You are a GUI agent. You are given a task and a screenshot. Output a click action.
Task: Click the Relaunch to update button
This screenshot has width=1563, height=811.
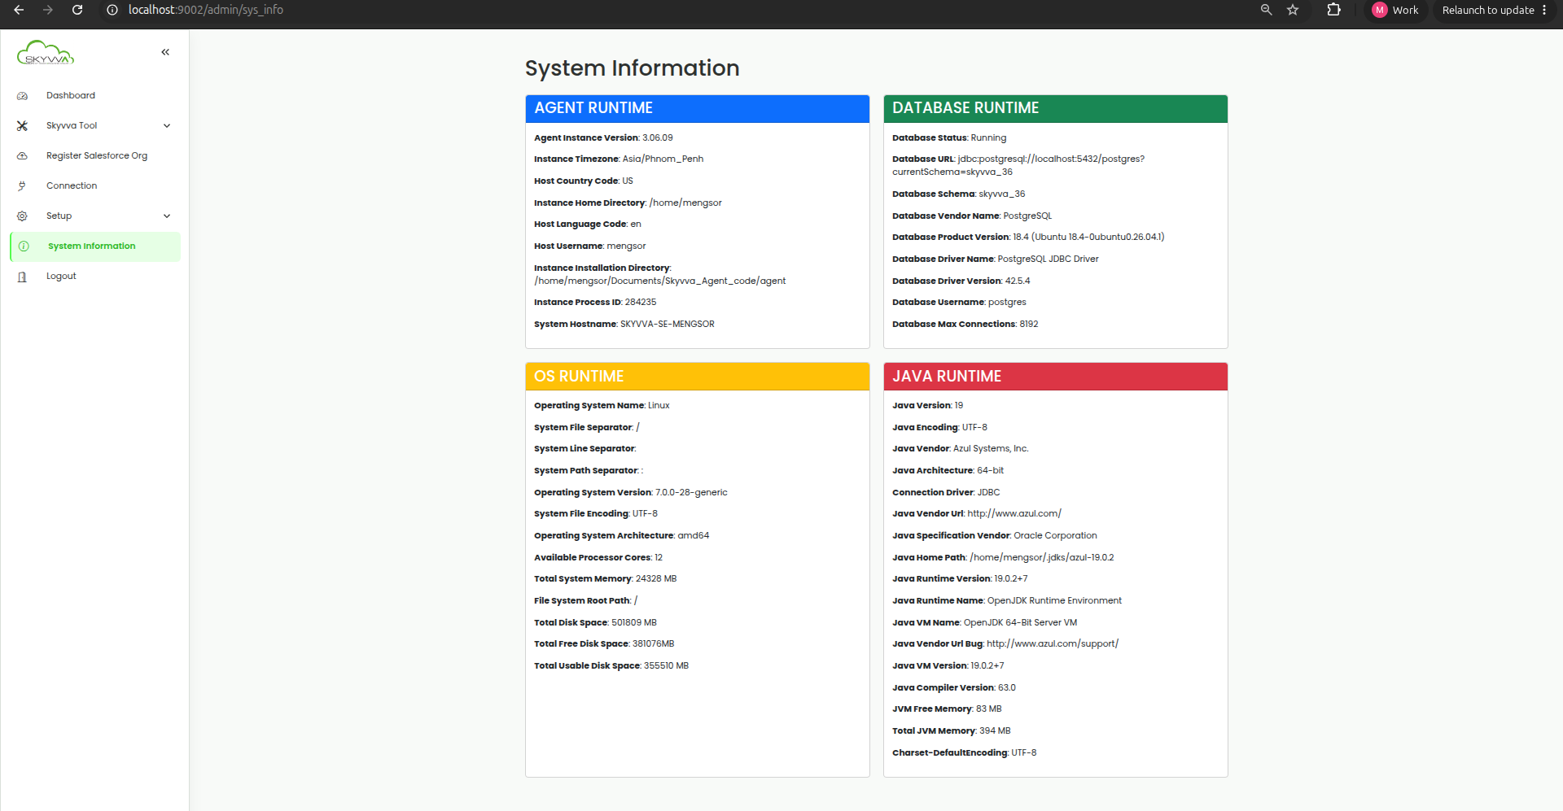(1495, 10)
